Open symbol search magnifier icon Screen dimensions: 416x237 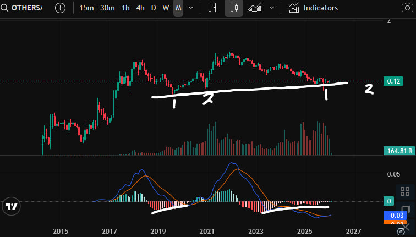click(4, 8)
